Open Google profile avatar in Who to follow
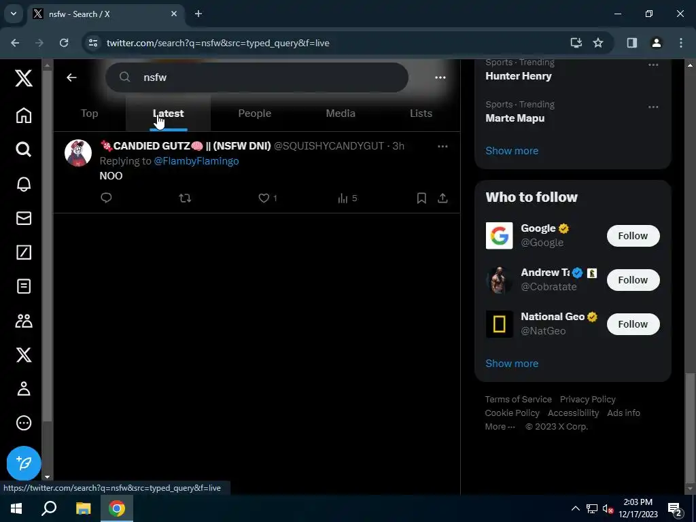The width and height of the screenshot is (696, 522). [499, 236]
